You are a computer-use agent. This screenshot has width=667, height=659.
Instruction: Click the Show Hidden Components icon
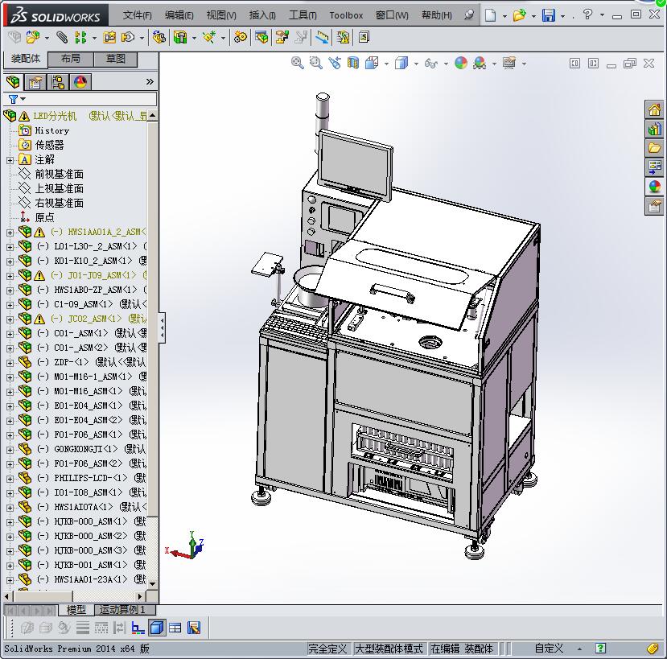[159, 38]
